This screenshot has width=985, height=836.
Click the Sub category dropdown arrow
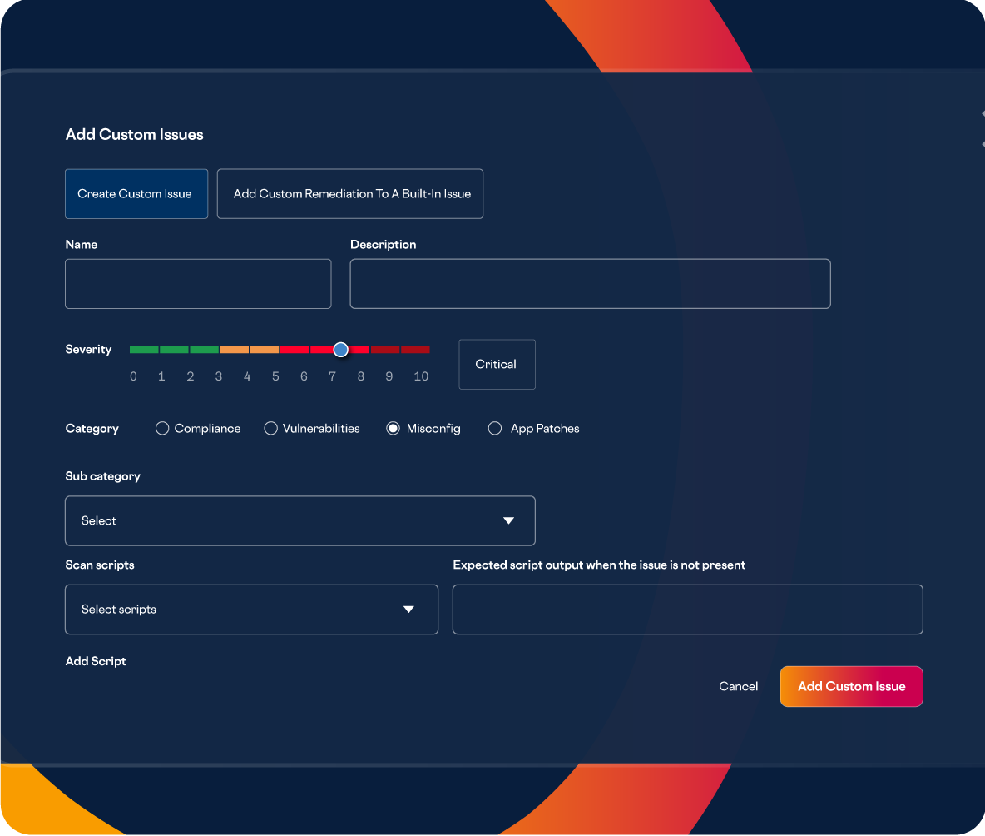(508, 521)
